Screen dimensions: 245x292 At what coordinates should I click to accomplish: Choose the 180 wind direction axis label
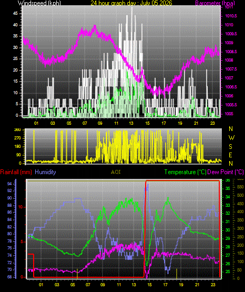pos(17,147)
